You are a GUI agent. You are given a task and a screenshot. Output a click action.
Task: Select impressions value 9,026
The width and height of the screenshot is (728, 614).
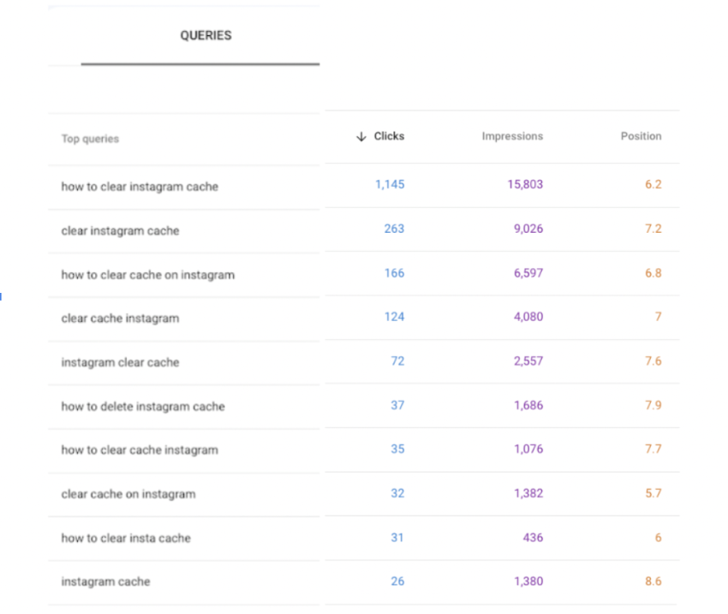click(x=528, y=229)
